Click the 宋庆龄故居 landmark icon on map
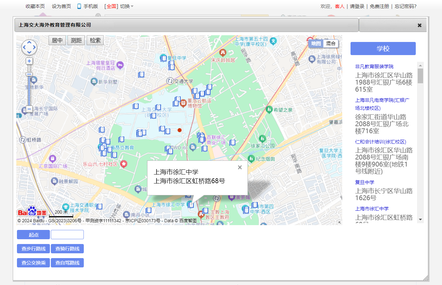Screen dimensions: 442x285 tap(223, 52)
